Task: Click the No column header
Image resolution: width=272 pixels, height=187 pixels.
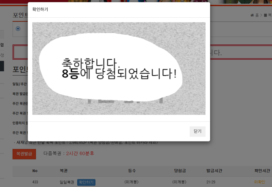Action: click(35, 171)
